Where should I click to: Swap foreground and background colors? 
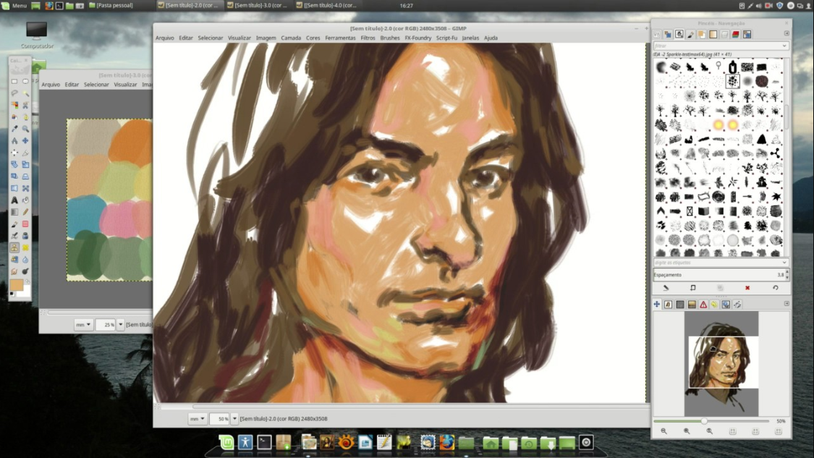[27, 281]
